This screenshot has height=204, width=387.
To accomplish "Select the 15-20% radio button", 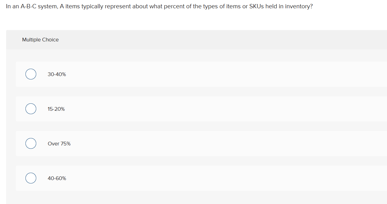I will pyautogui.click(x=31, y=109).
